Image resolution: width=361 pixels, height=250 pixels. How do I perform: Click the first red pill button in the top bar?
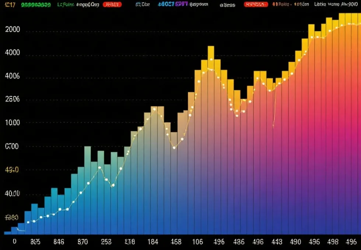(x=112, y=4)
